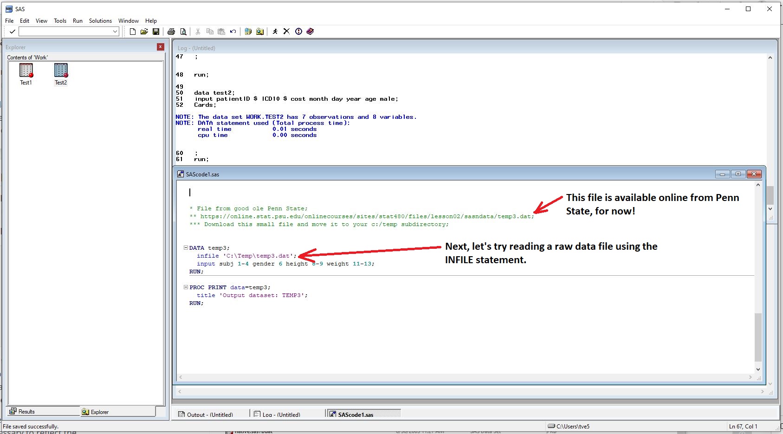This screenshot has height=434, width=783.
Task: Click the Print toolbar icon
Action: point(171,32)
